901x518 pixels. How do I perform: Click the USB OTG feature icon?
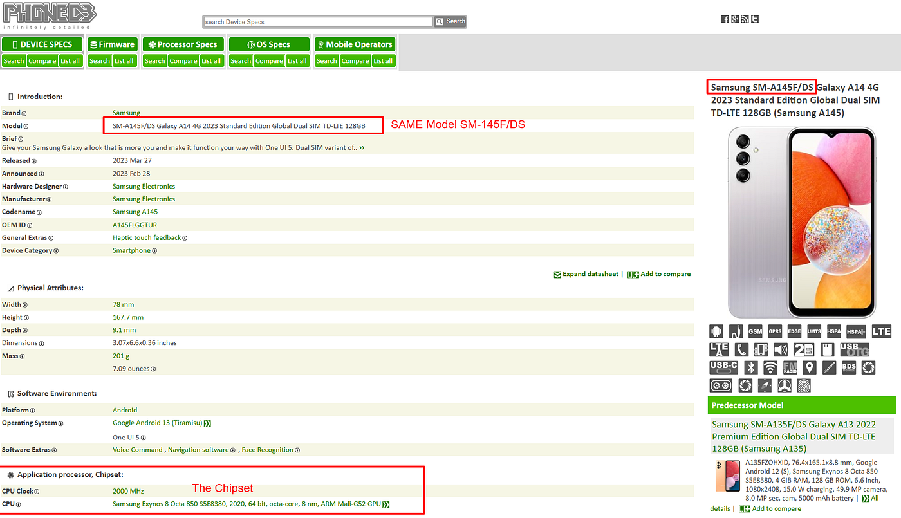coord(855,349)
